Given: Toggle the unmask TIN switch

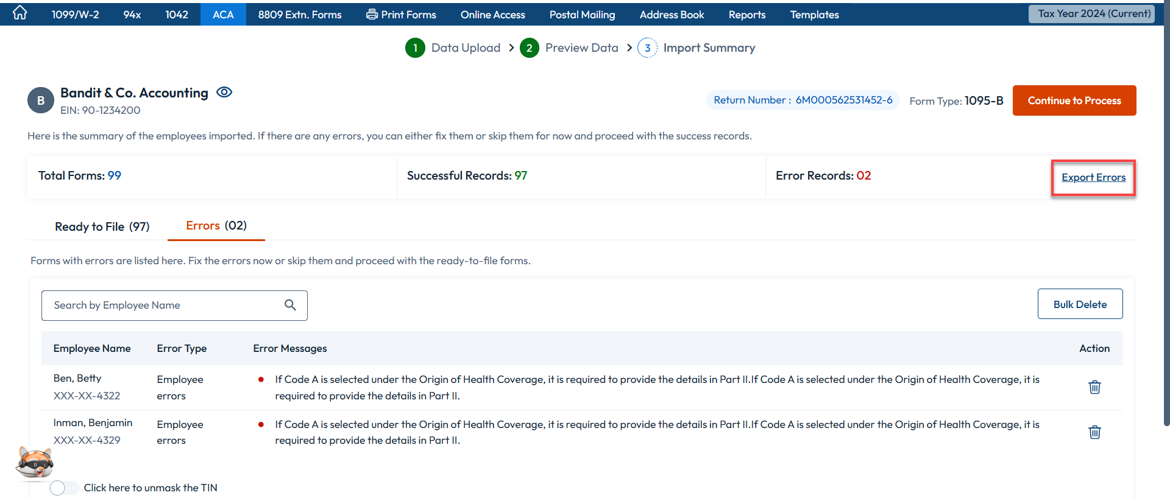Looking at the screenshot, I should (x=64, y=488).
